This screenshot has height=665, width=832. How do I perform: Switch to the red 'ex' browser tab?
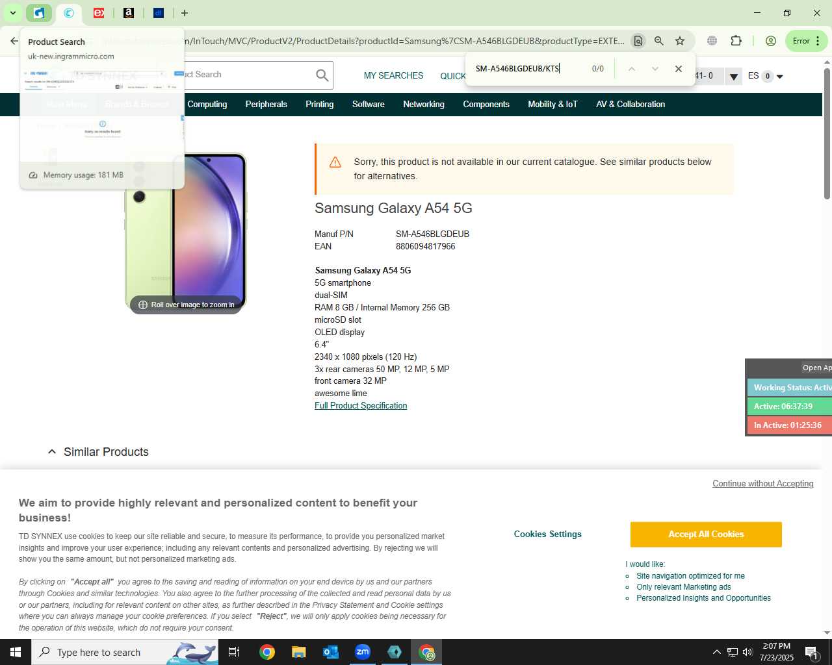(99, 13)
